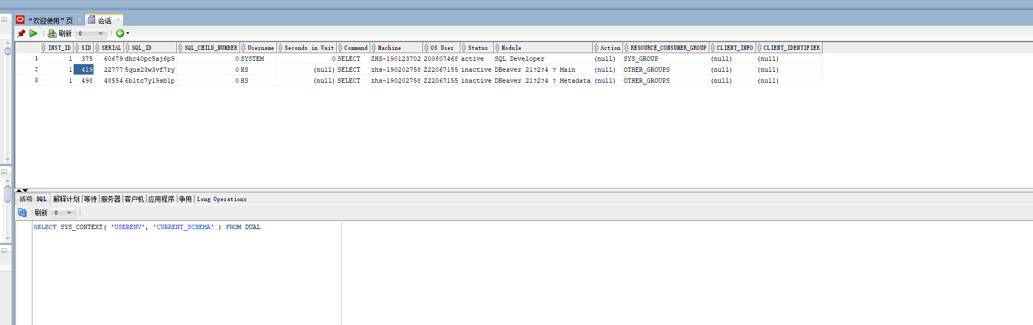1033x325 pixels.
Task: Select the 等待 tab
Action: pyautogui.click(x=90, y=199)
